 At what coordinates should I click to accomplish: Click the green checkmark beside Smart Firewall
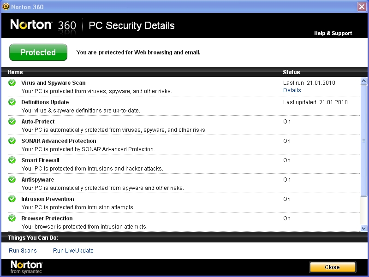coord(12,160)
